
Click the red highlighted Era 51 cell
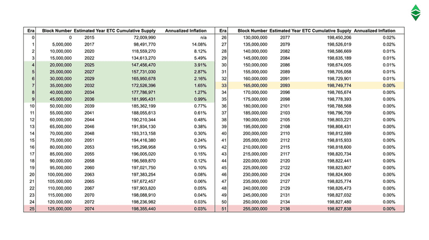pos(224,209)
